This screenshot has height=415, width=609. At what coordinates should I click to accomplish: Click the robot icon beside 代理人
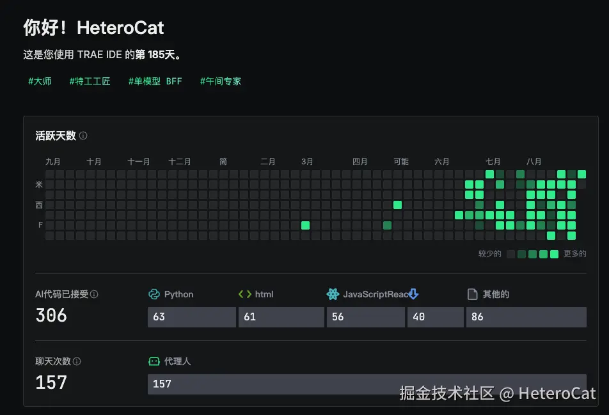pos(154,361)
